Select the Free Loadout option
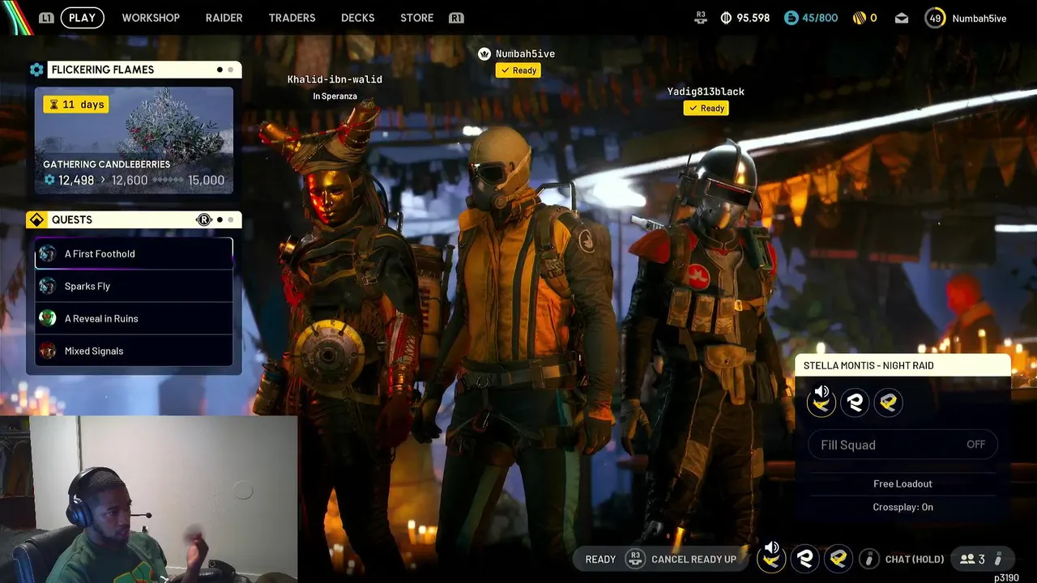The height and width of the screenshot is (583, 1037). [903, 483]
